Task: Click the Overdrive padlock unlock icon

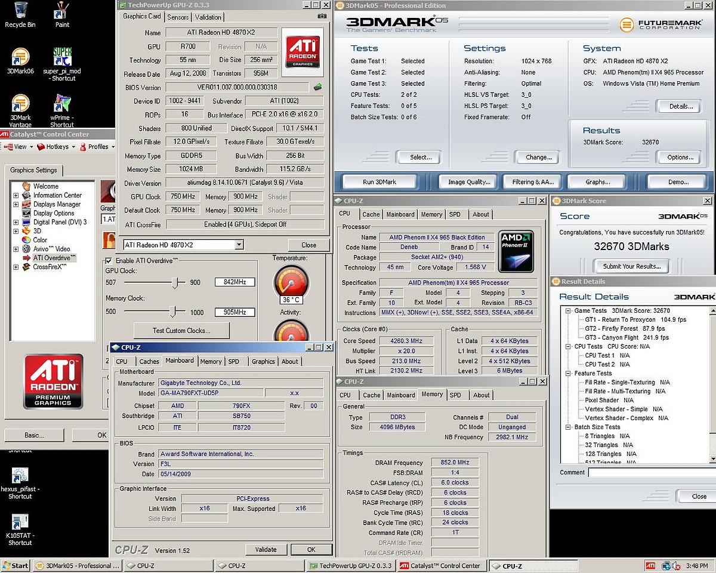Action: 110,240
